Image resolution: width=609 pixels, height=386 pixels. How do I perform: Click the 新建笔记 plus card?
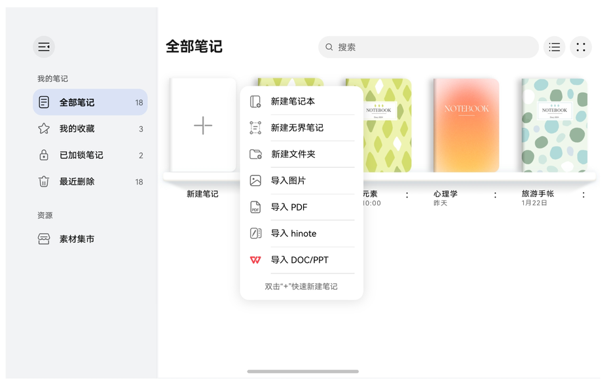tap(203, 125)
